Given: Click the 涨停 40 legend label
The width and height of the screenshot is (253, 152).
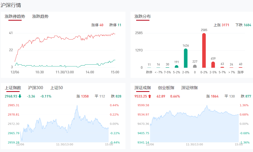Looking at the screenshot, I should point(97,25).
